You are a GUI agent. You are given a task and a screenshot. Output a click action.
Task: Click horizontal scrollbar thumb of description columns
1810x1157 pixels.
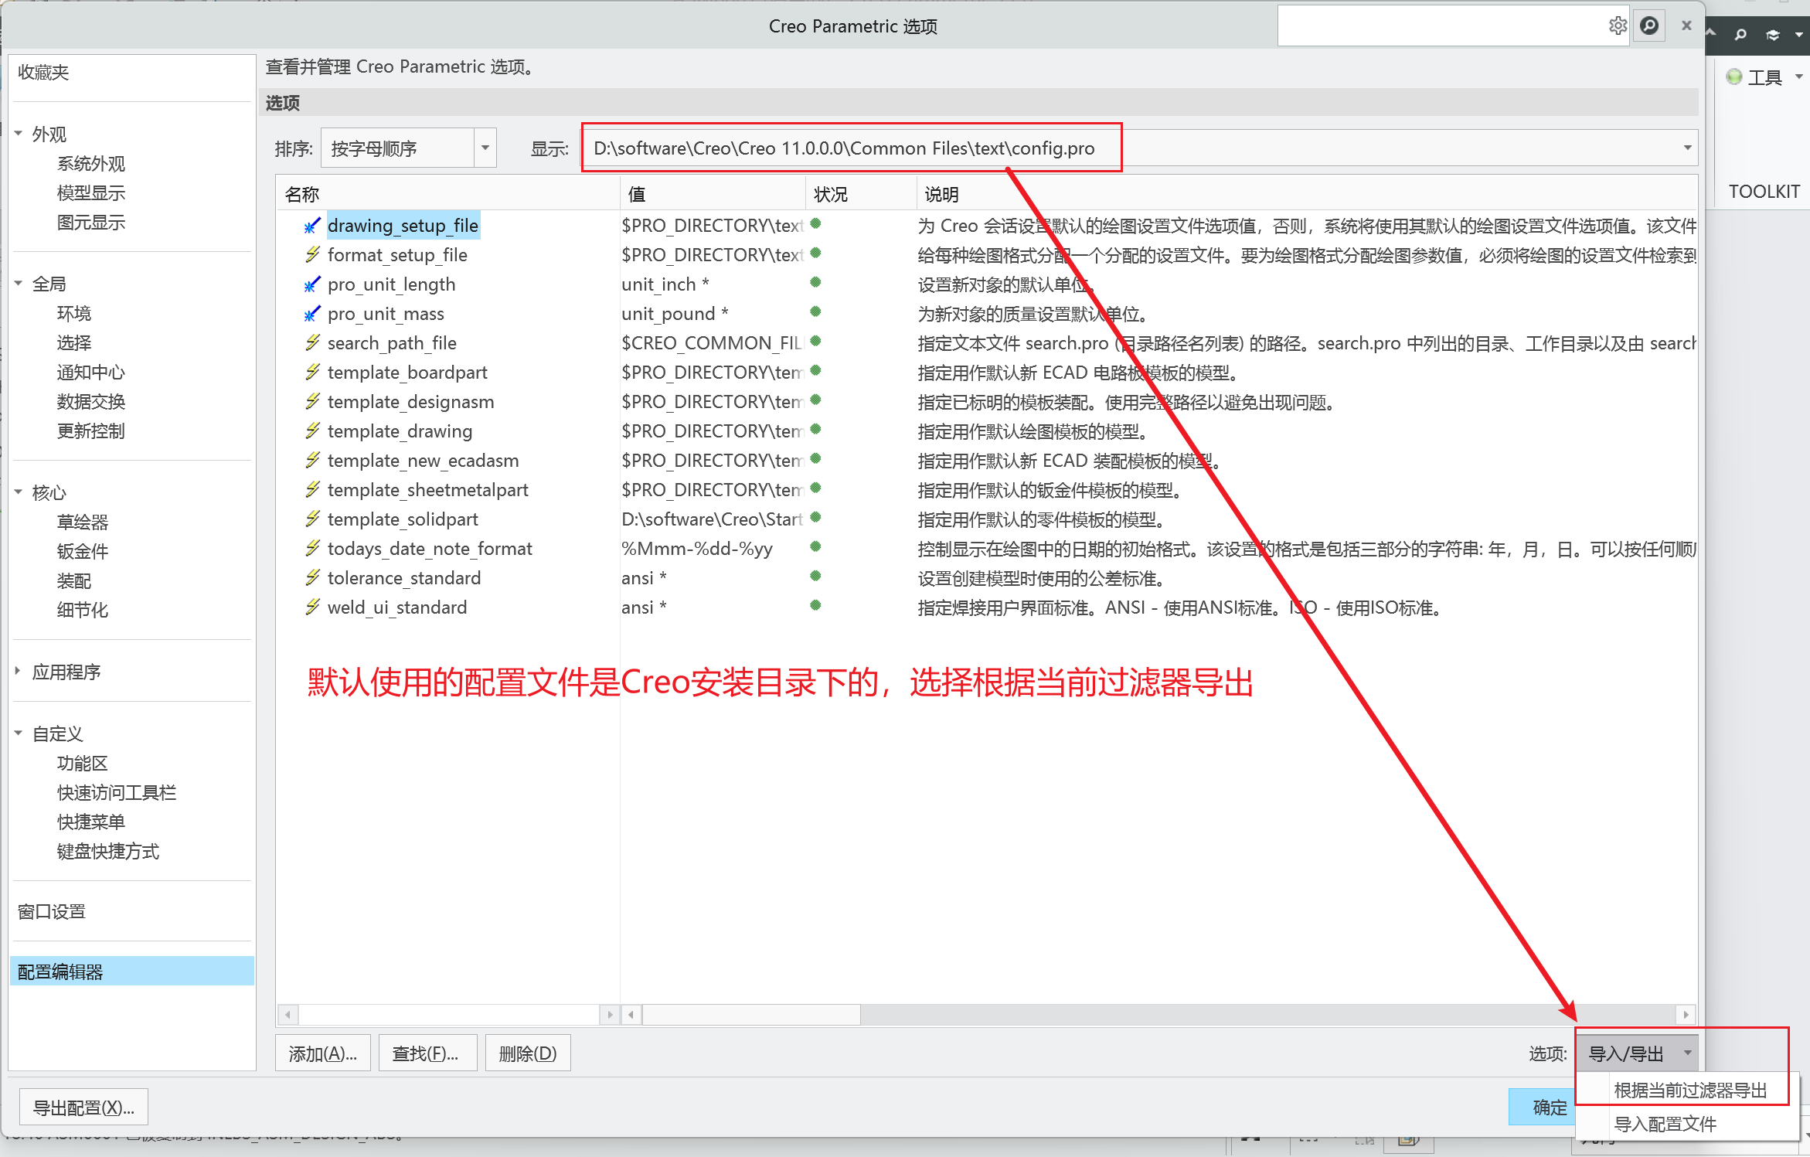751,1015
